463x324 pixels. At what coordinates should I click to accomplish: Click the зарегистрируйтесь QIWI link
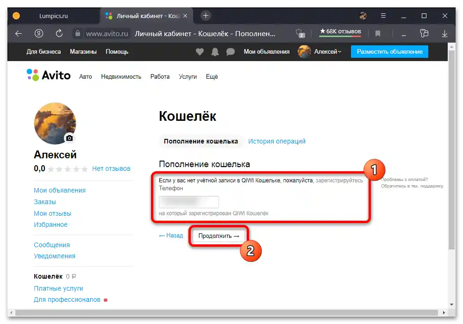tap(339, 181)
